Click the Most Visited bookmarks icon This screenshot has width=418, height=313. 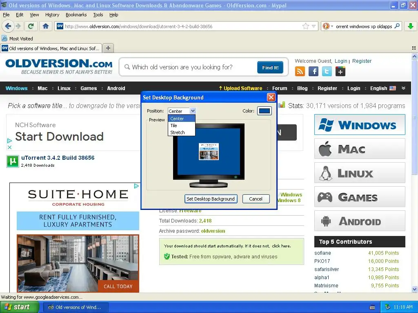(4, 38)
